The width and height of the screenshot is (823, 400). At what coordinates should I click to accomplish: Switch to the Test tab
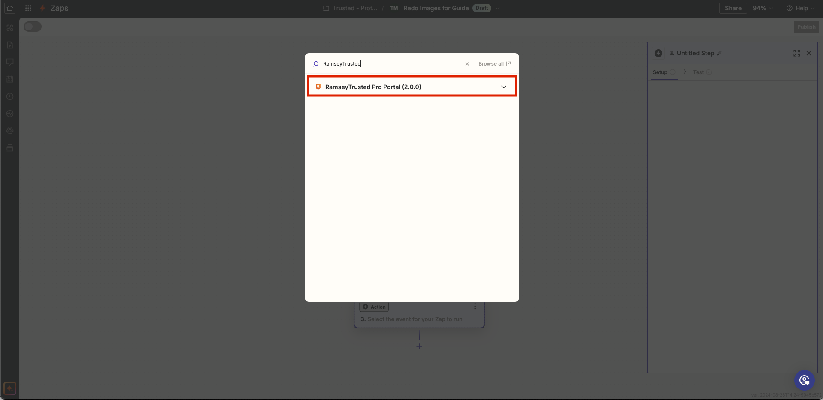tap(698, 72)
